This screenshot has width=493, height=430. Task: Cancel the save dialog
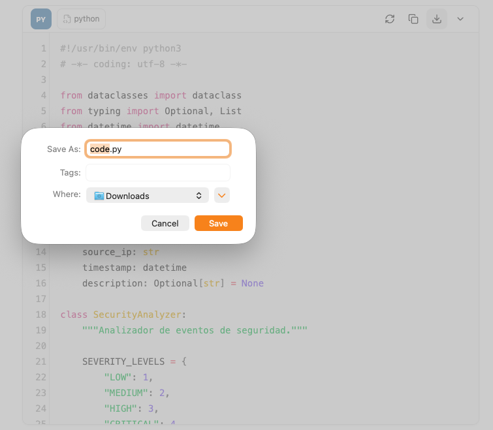coord(165,223)
